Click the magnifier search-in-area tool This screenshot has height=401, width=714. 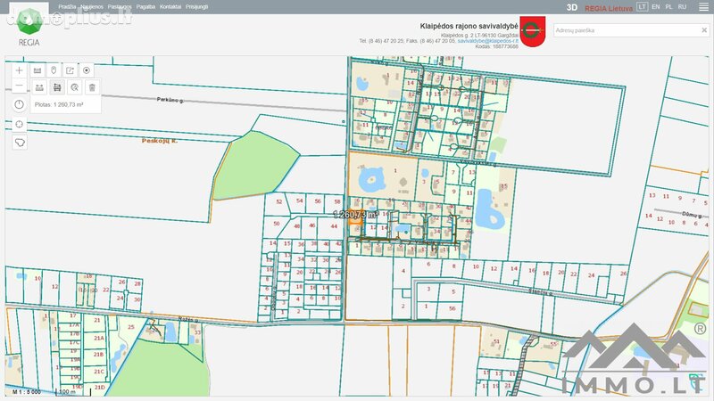(75, 87)
